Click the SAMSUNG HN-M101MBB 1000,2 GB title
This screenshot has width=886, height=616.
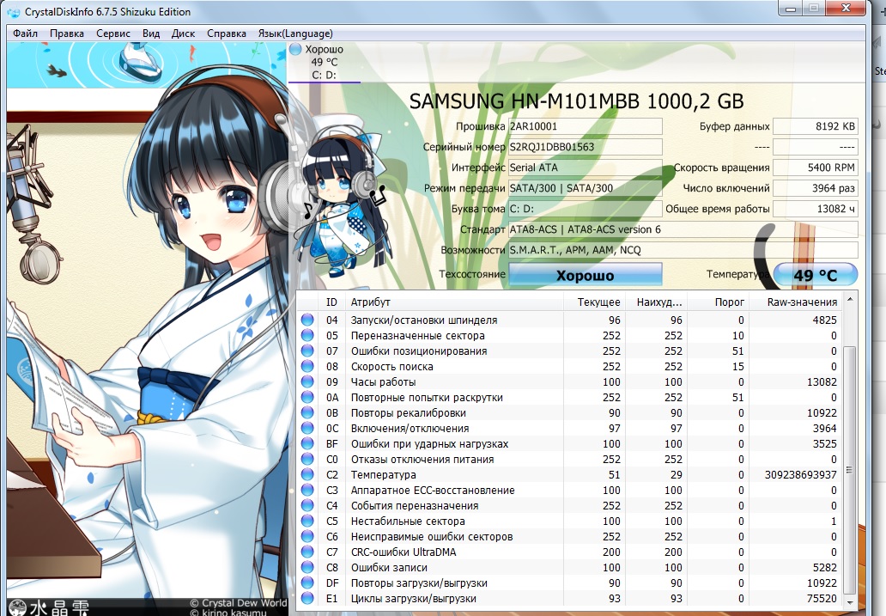[576, 101]
